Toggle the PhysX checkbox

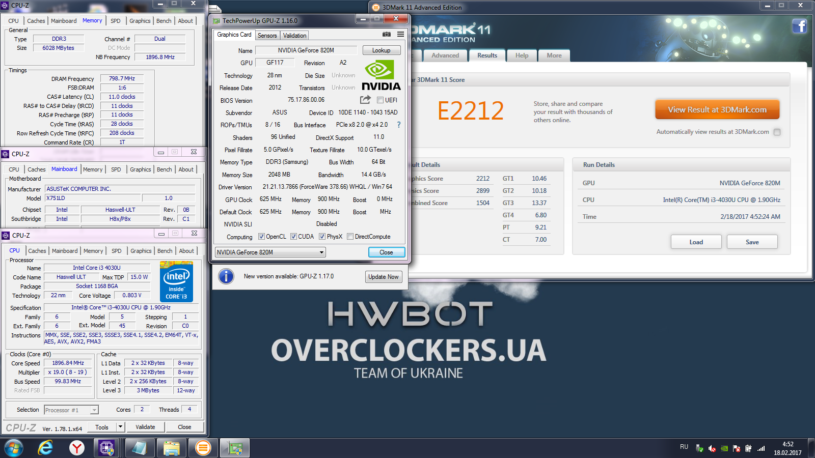[322, 236]
